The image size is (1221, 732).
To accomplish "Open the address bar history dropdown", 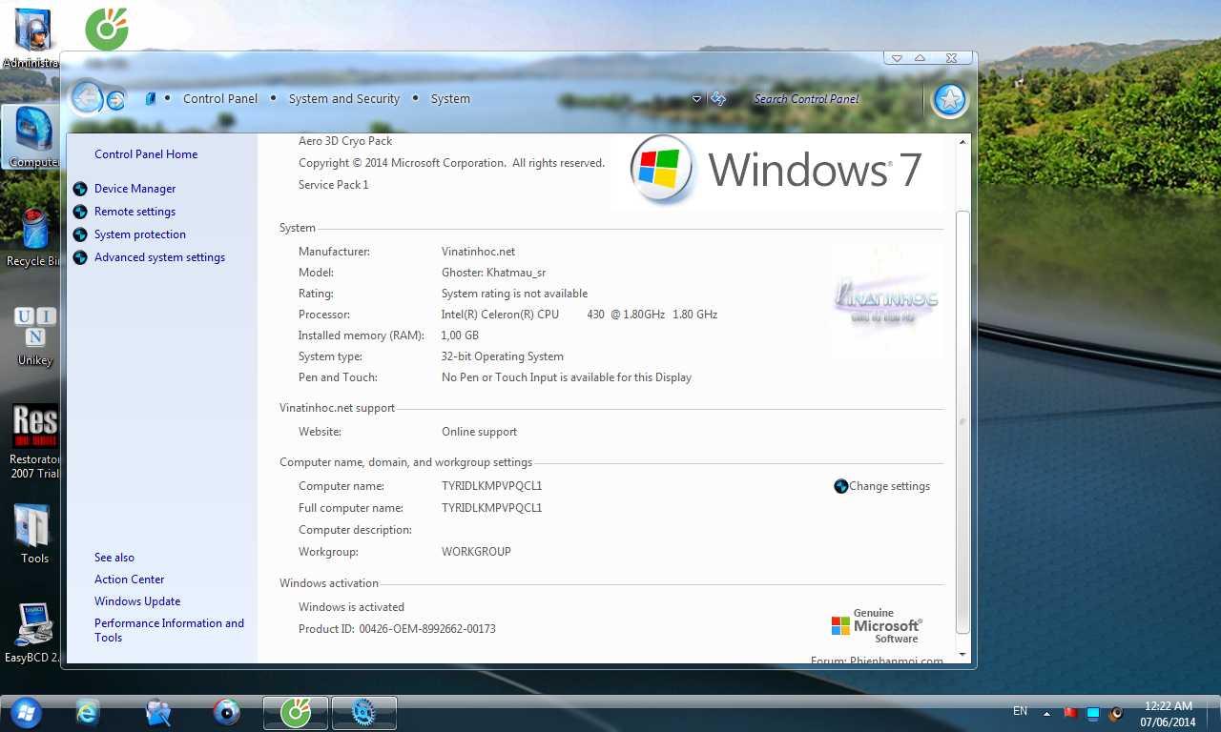I will click(x=697, y=99).
